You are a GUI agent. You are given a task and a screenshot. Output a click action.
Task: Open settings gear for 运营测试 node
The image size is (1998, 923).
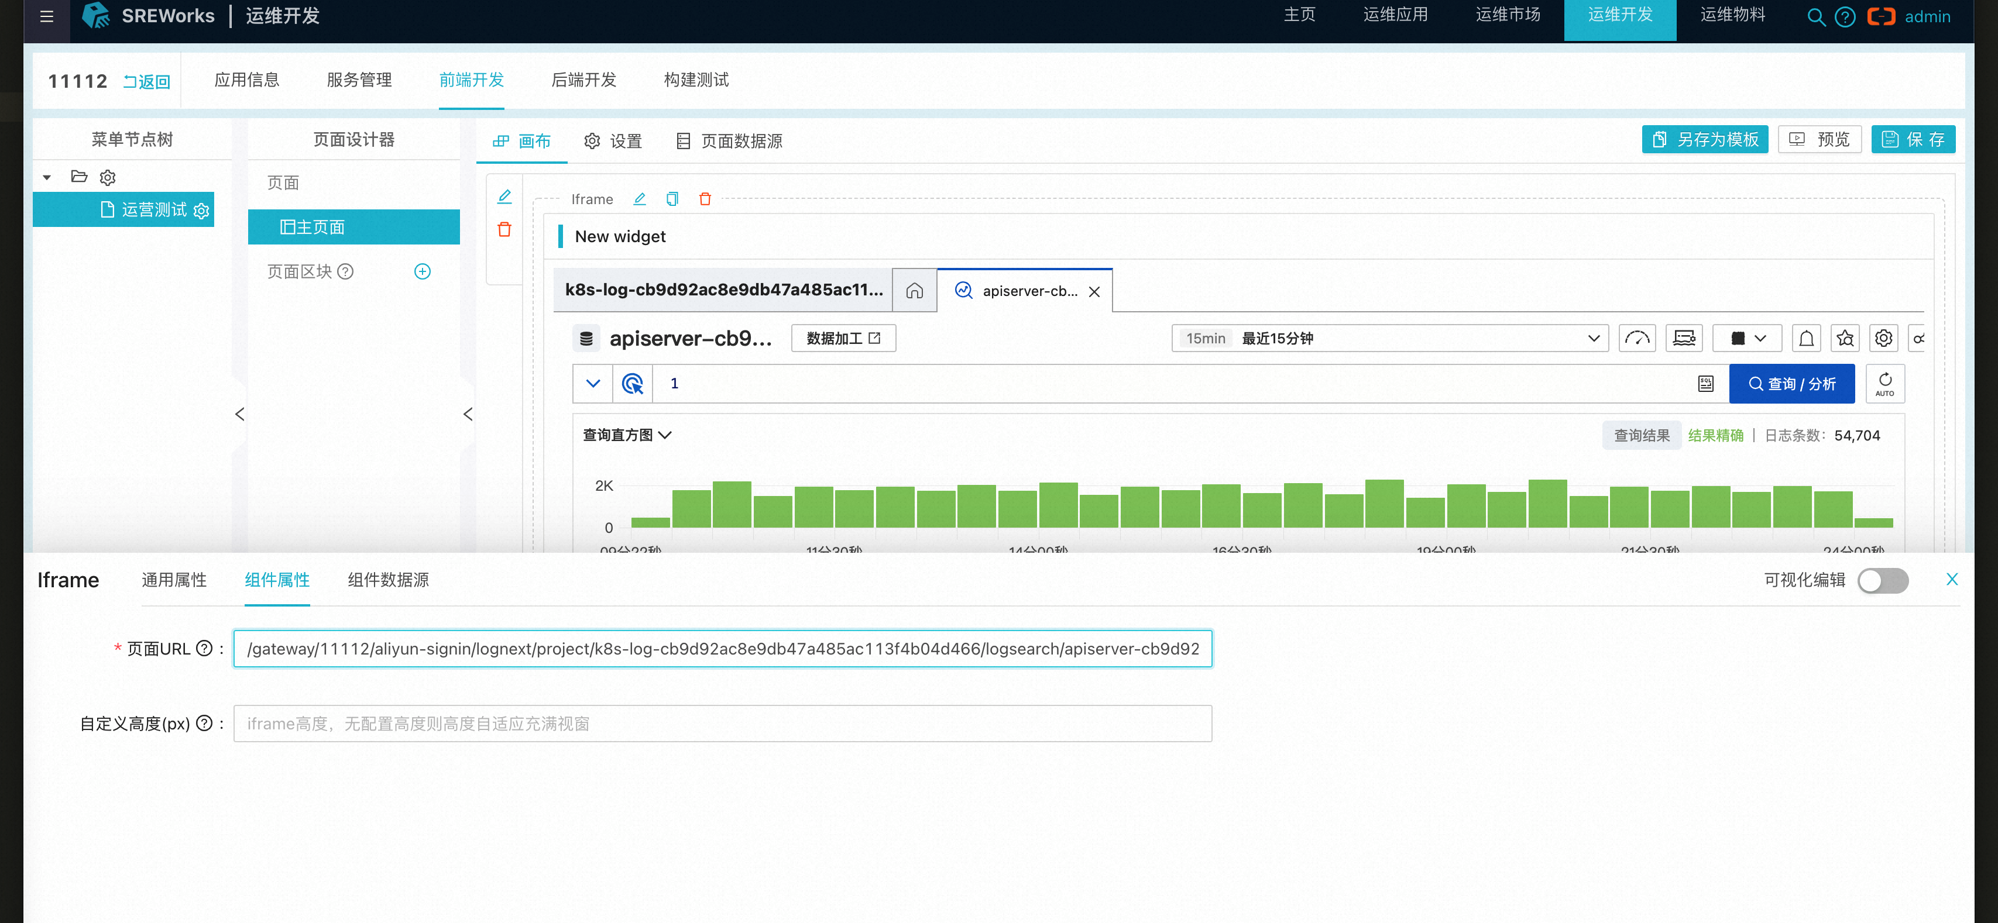(x=202, y=211)
